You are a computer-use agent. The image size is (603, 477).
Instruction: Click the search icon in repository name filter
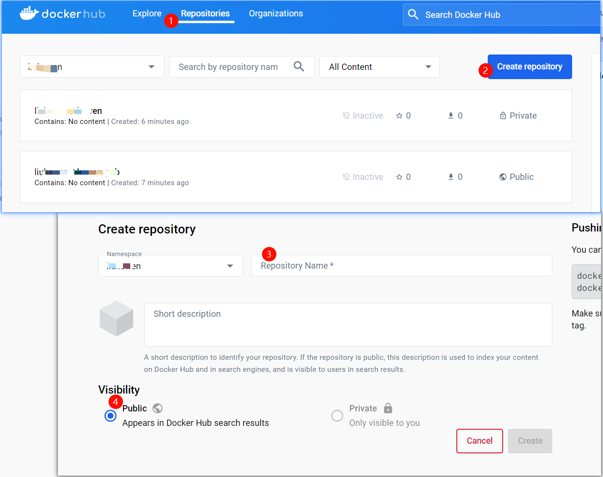[x=299, y=67]
